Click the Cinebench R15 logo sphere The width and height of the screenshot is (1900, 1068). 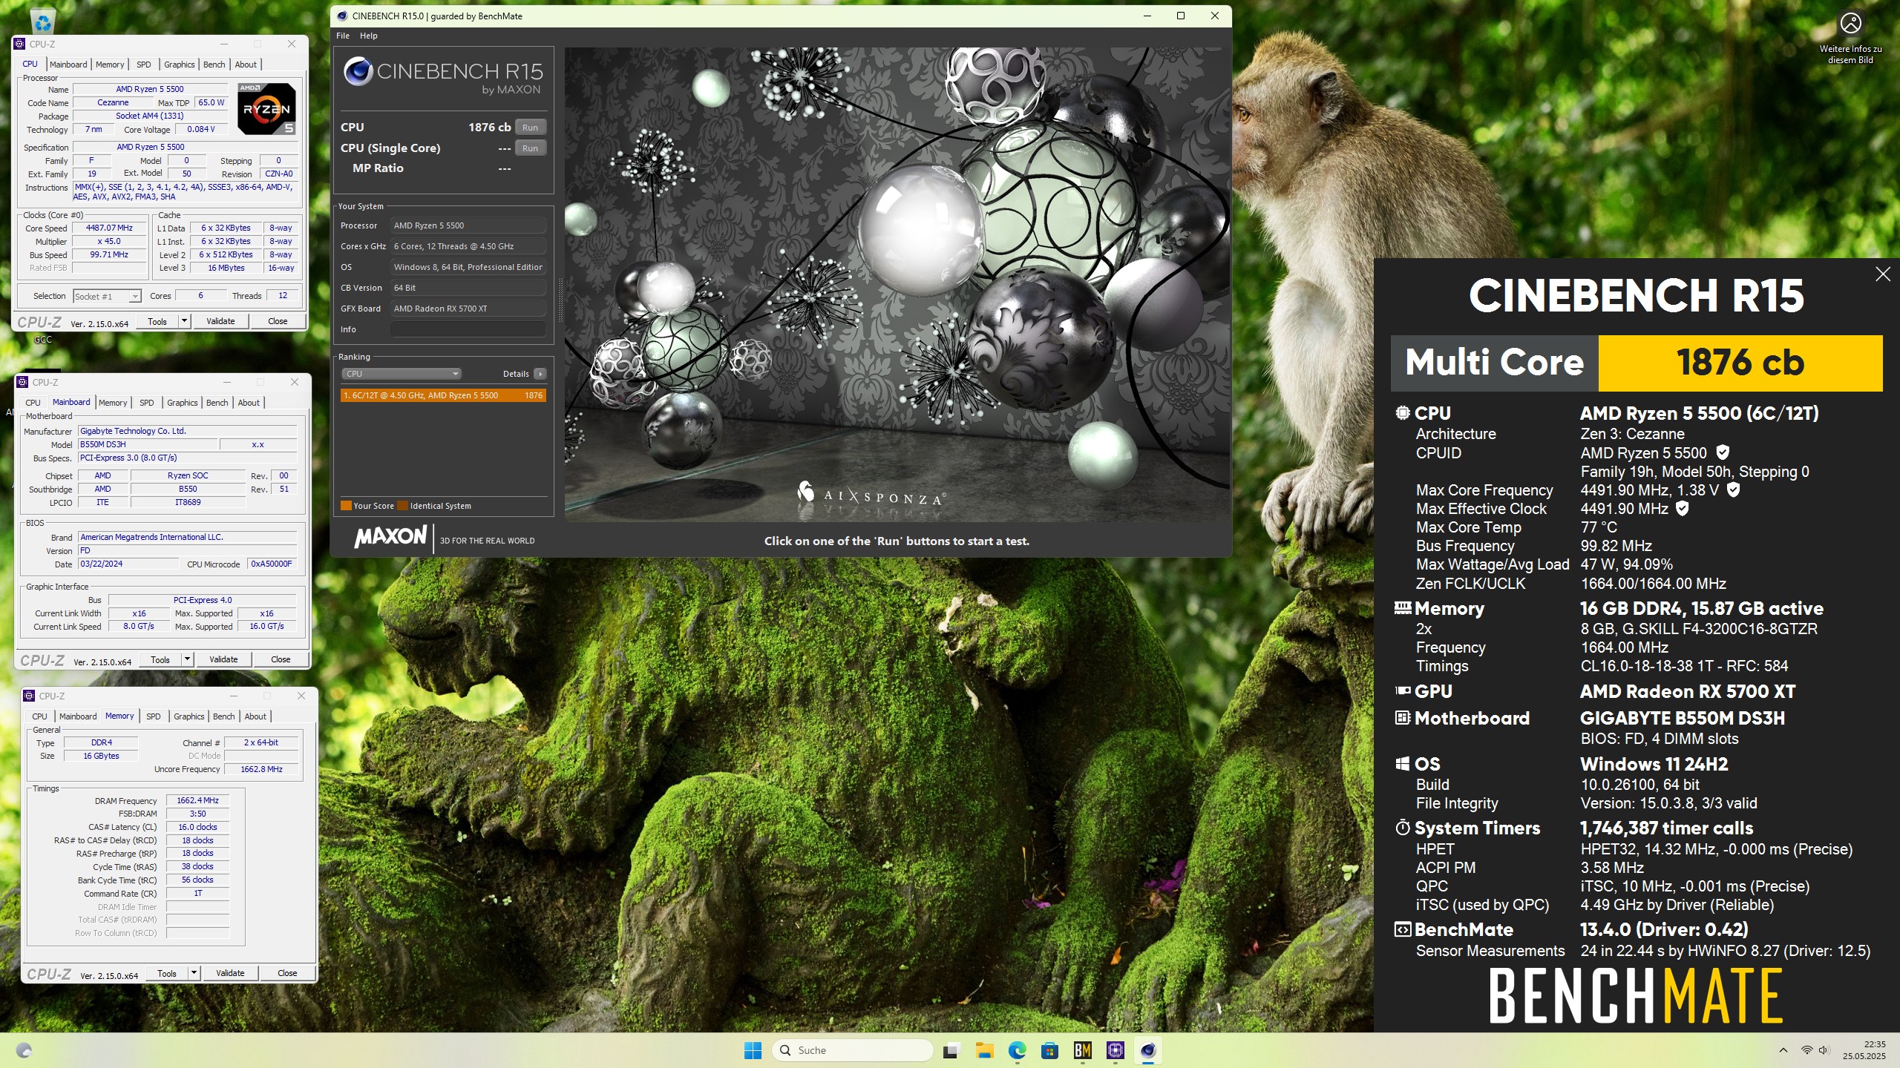(x=358, y=72)
